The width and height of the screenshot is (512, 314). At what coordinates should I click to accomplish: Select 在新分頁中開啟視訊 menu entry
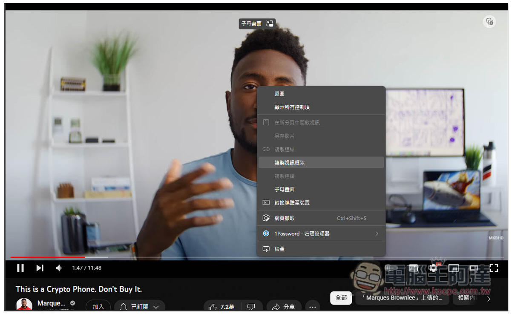point(321,122)
